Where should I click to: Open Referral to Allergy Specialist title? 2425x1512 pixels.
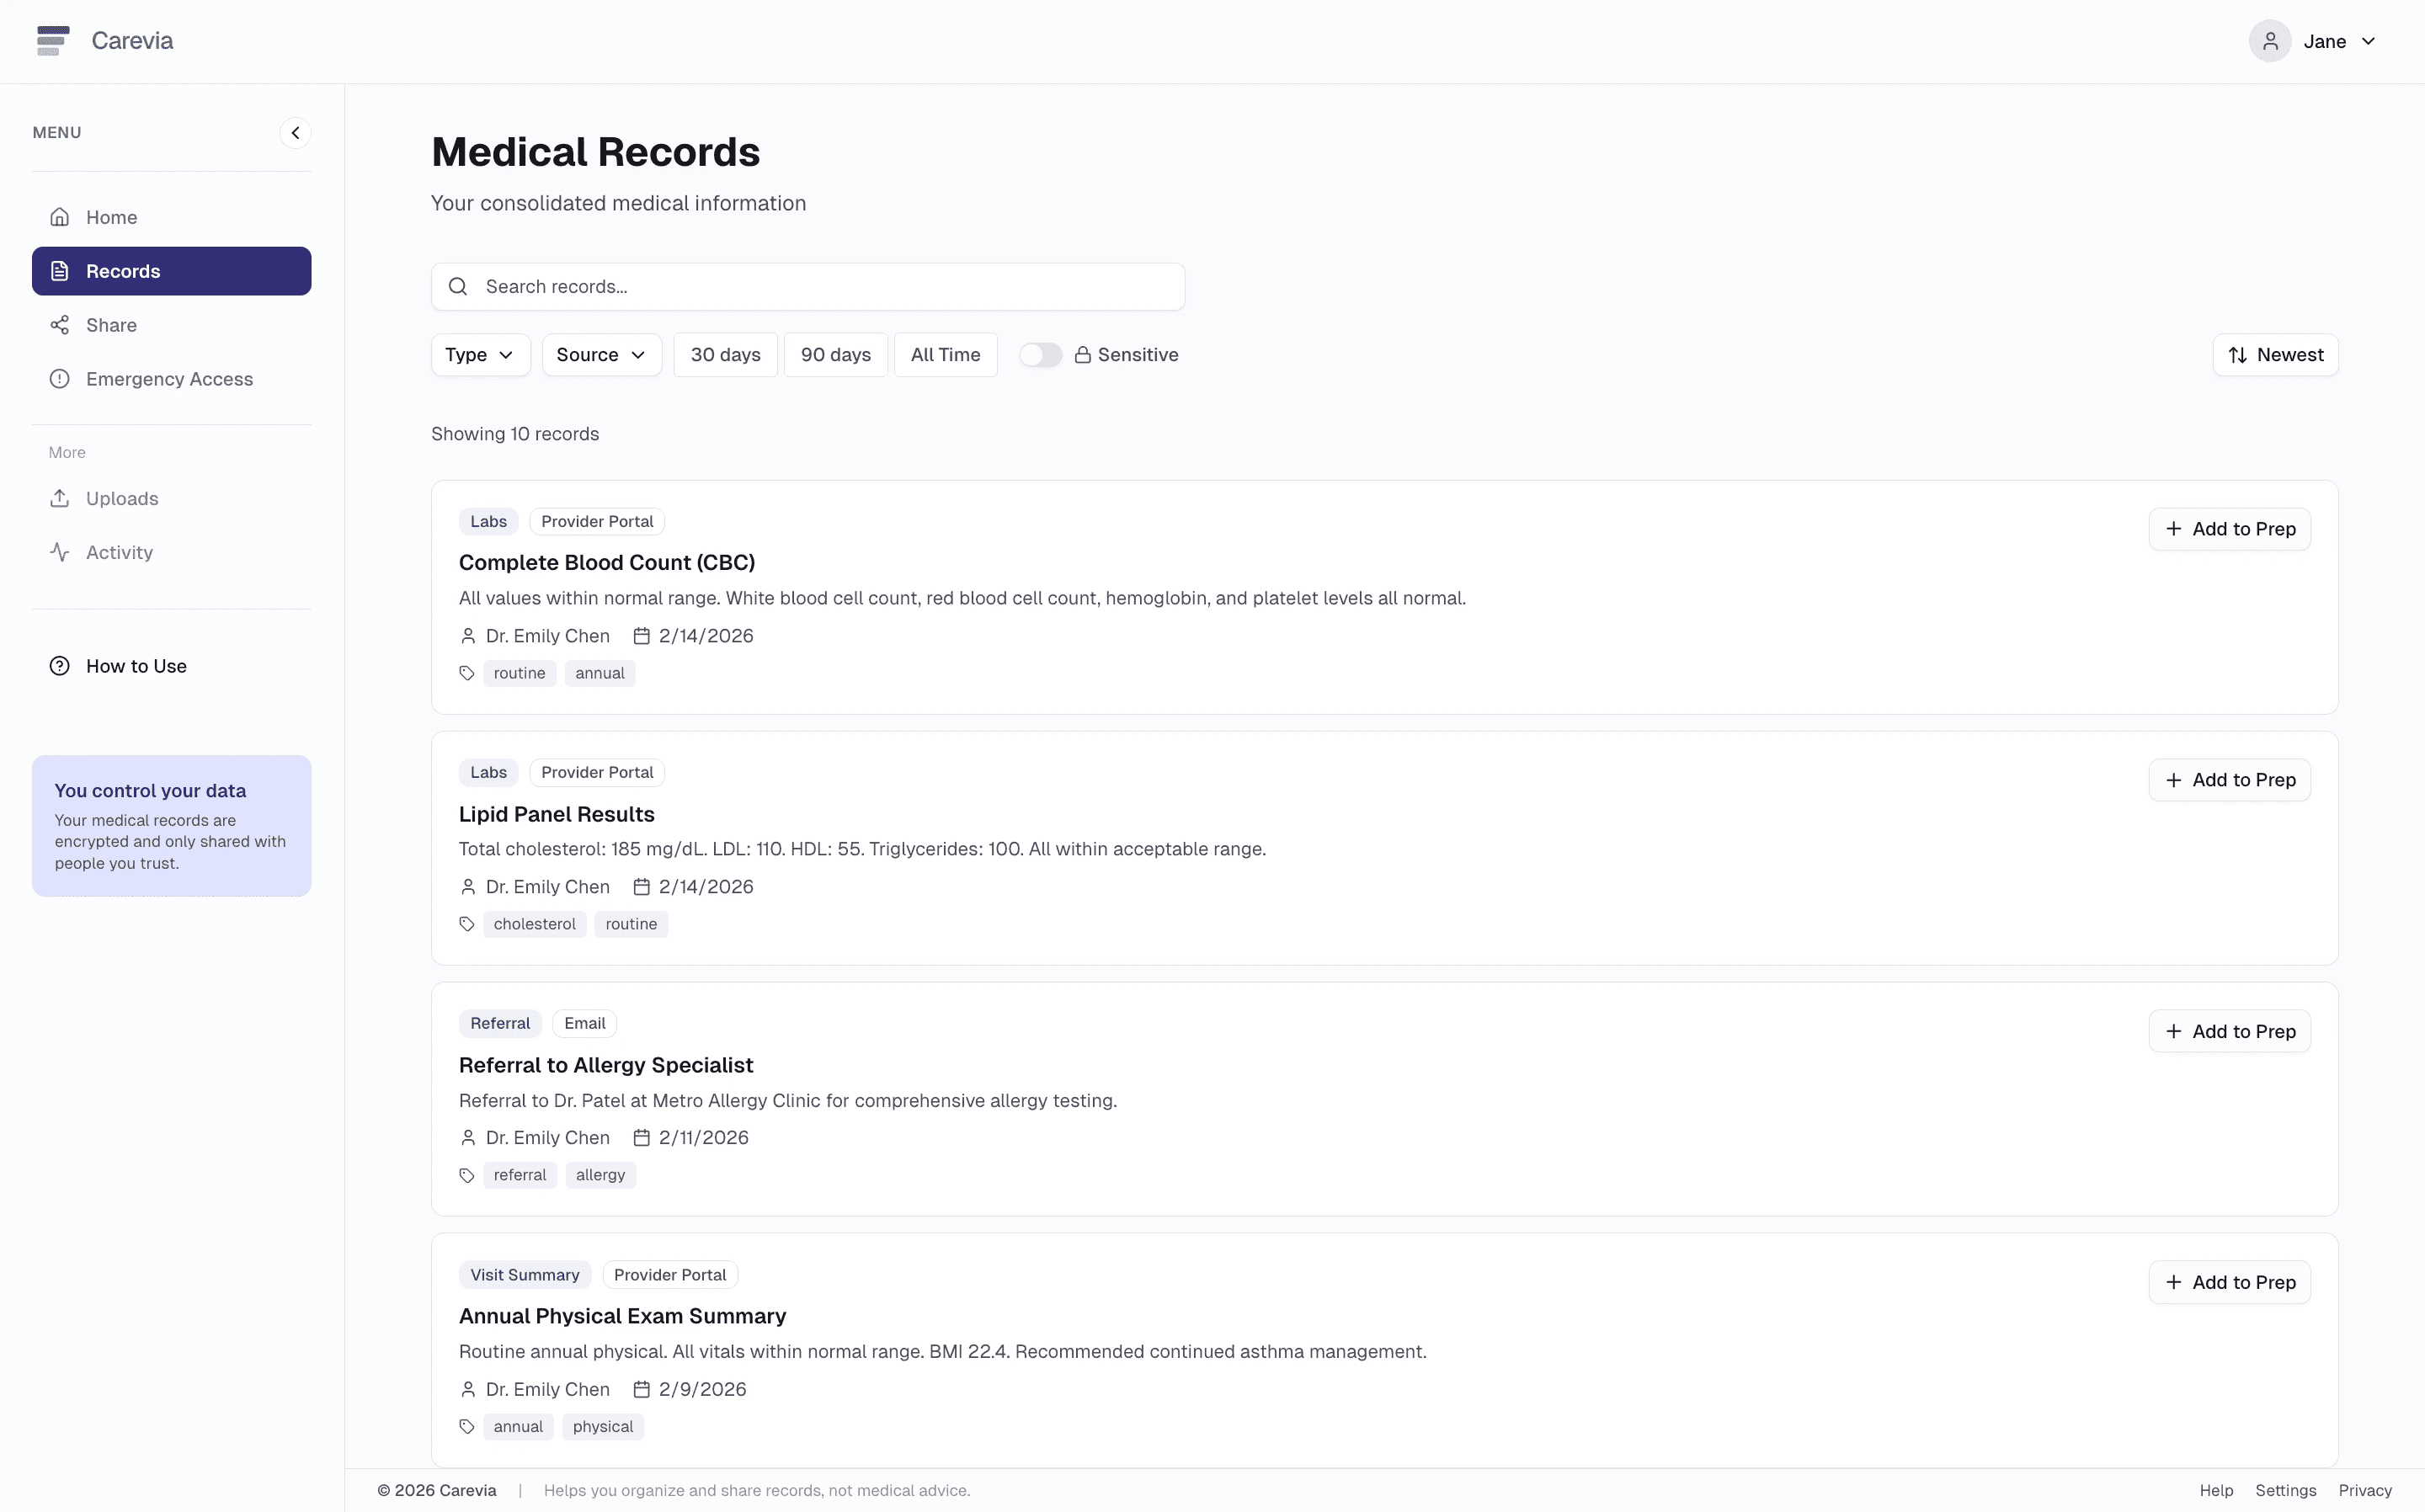[x=606, y=1065]
